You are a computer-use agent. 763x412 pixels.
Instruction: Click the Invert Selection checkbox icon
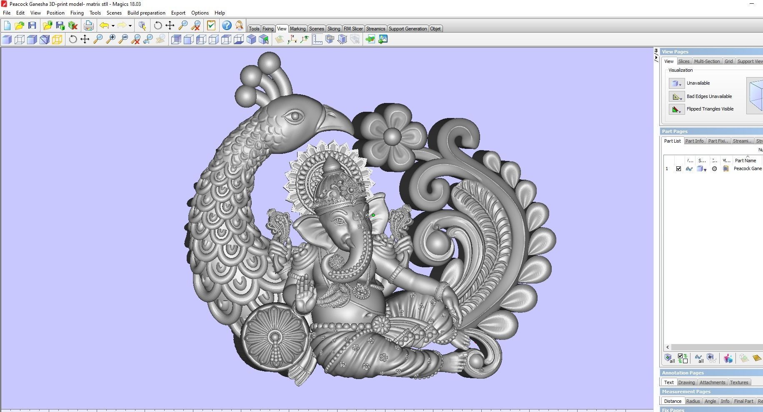pos(683,358)
